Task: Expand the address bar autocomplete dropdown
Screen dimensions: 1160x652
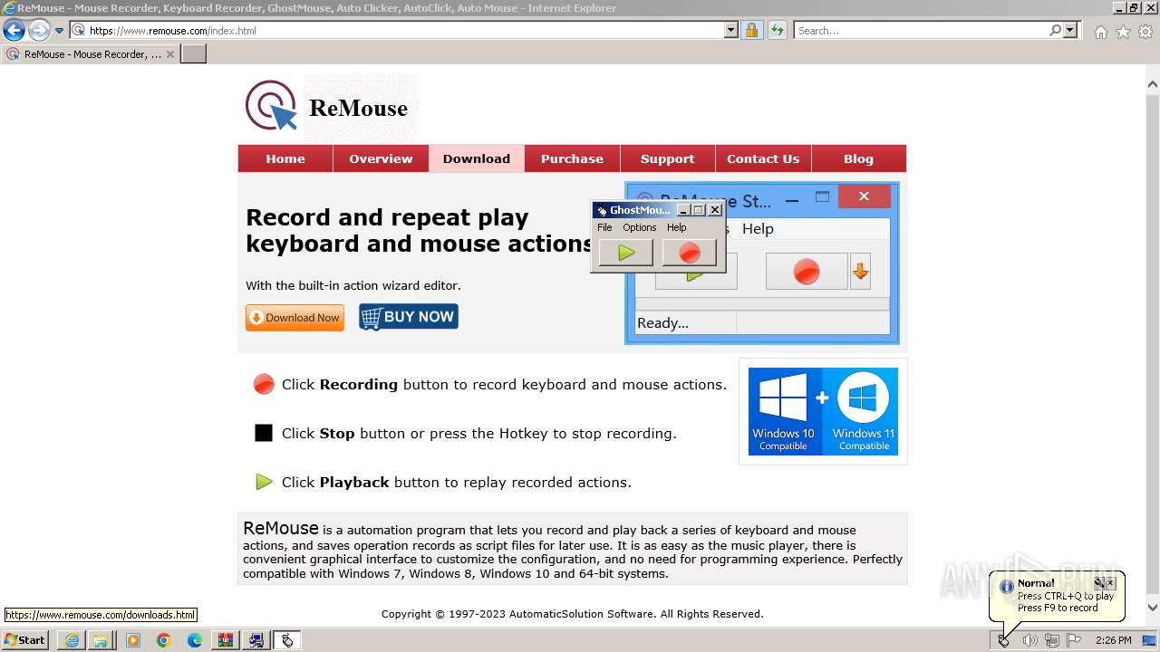Action: (x=731, y=30)
